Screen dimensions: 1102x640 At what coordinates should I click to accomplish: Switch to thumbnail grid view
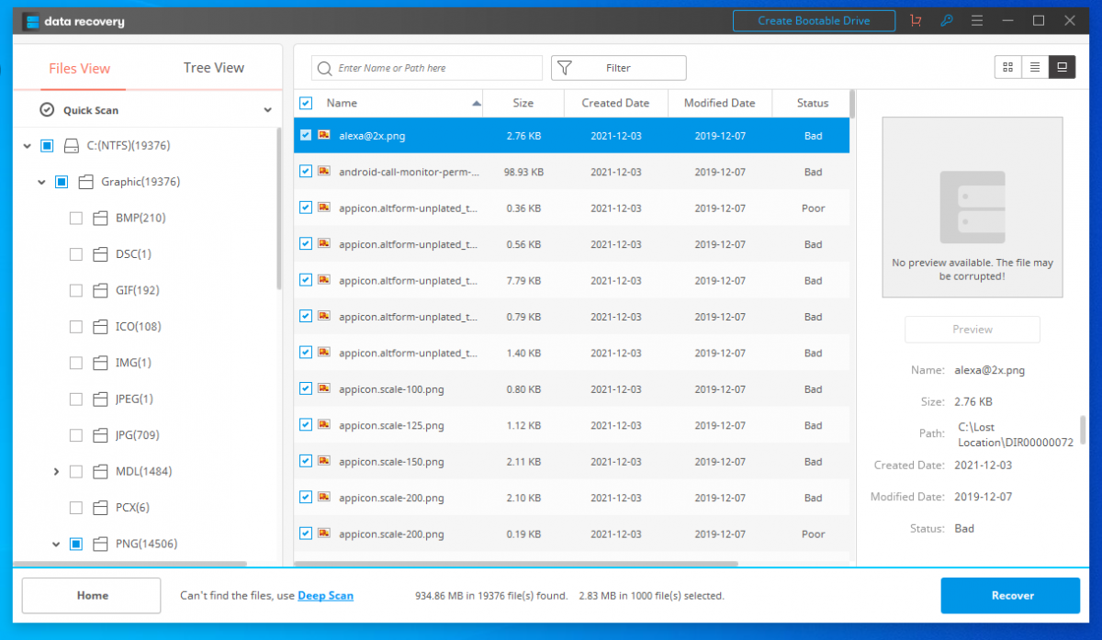tap(1007, 67)
